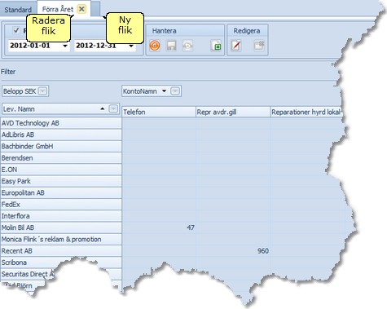Open filter button on Lev. Namn header

tap(113, 108)
